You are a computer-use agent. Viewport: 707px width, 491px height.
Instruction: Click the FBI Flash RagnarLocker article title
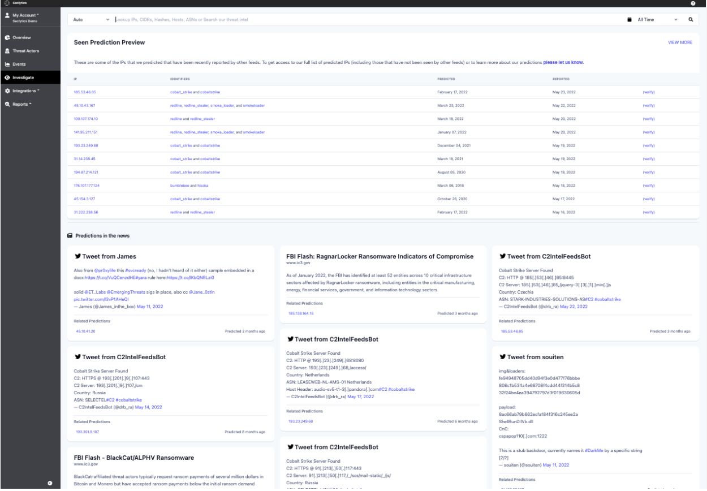pyautogui.click(x=380, y=256)
